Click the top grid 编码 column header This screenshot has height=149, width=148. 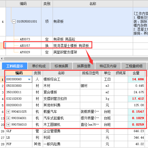[23, 4]
